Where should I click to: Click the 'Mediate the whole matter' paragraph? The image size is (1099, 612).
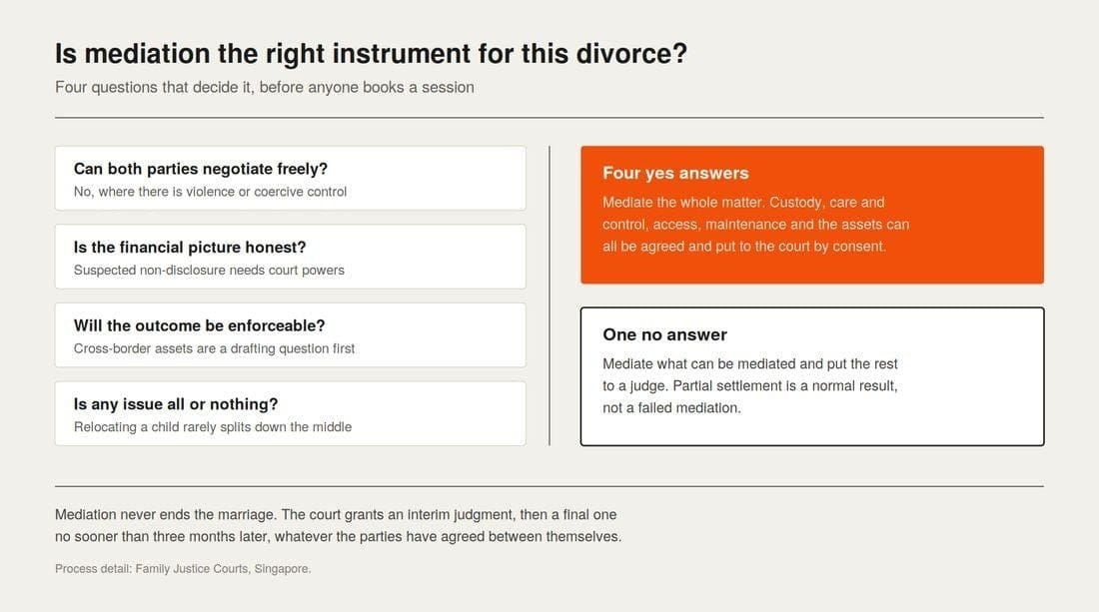755,224
